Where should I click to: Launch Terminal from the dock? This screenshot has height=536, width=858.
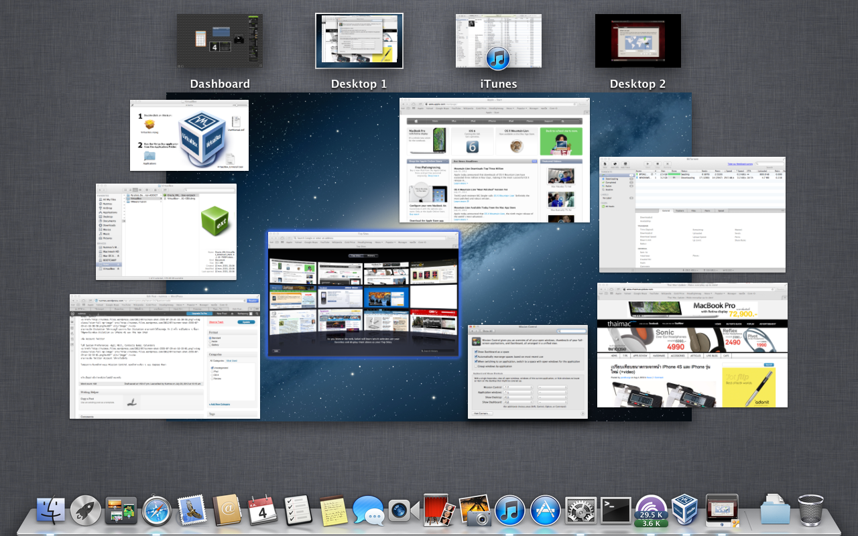(x=615, y=511)
